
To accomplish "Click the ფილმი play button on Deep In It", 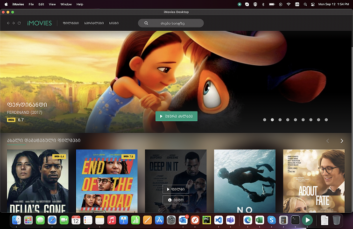I will (176, 189).
